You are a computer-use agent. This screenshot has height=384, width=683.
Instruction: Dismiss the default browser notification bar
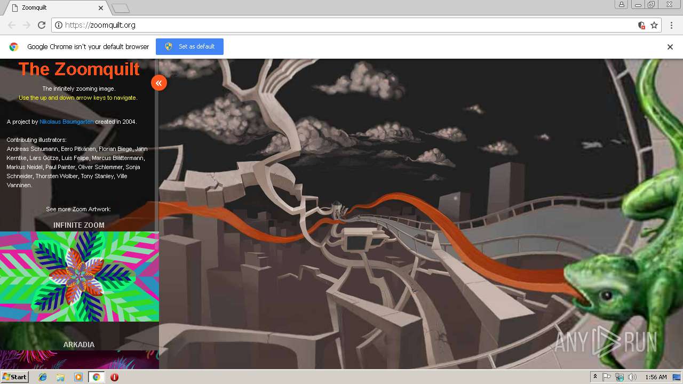(x=670, y=47)
